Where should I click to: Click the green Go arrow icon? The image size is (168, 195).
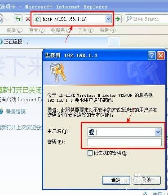pos(118,19)
